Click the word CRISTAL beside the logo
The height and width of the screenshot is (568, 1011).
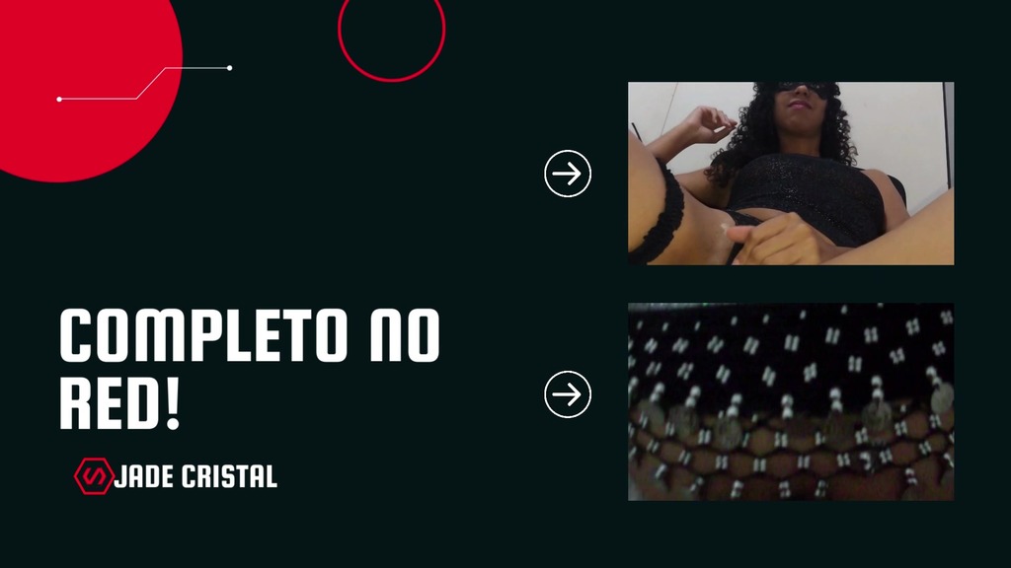coord(229,476)
